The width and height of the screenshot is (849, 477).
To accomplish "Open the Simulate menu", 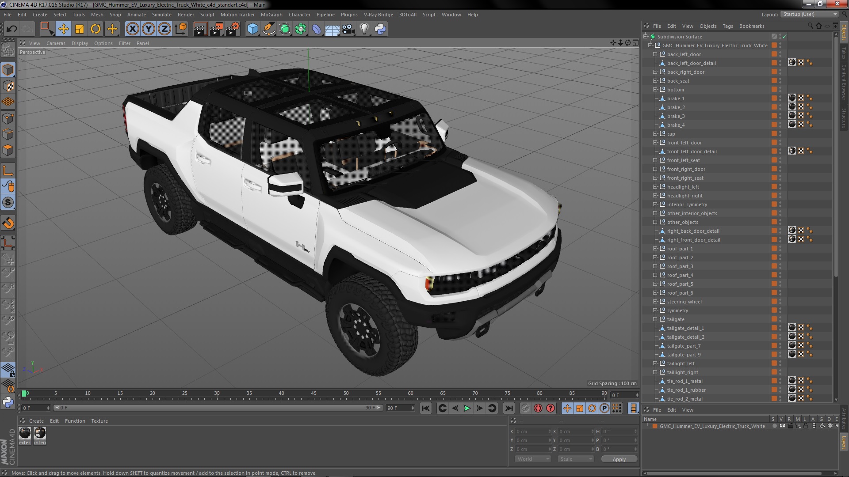I will tap(161, 15).
